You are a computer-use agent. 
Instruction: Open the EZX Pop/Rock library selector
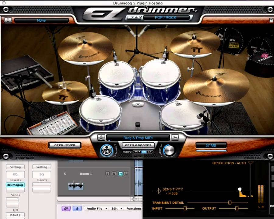166,18
